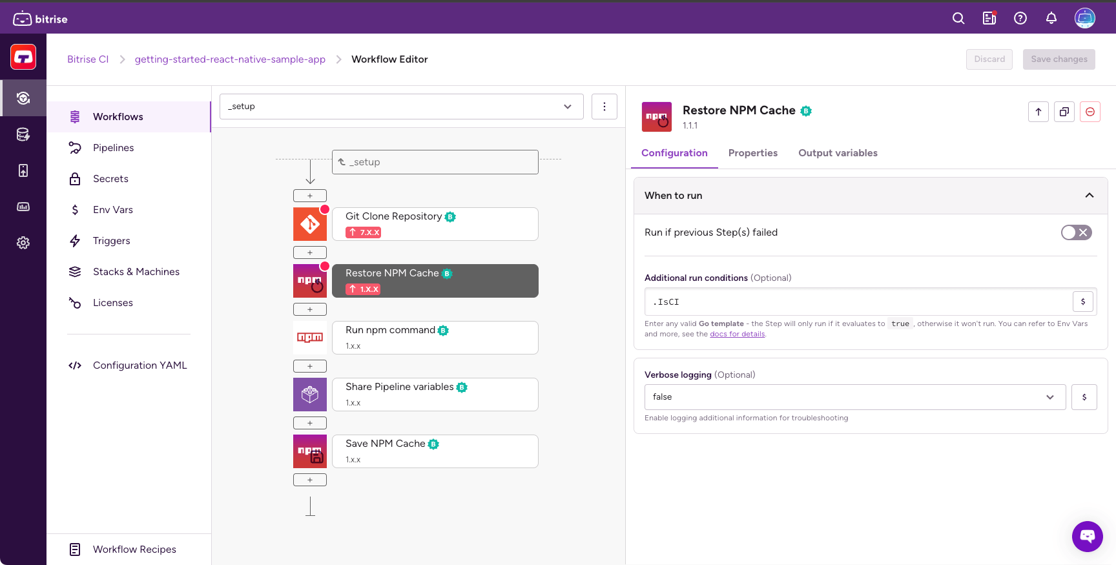Toggle Run if previous Step(s) failed
This screenshot has height=565, width=1116.
(1076, 232)
